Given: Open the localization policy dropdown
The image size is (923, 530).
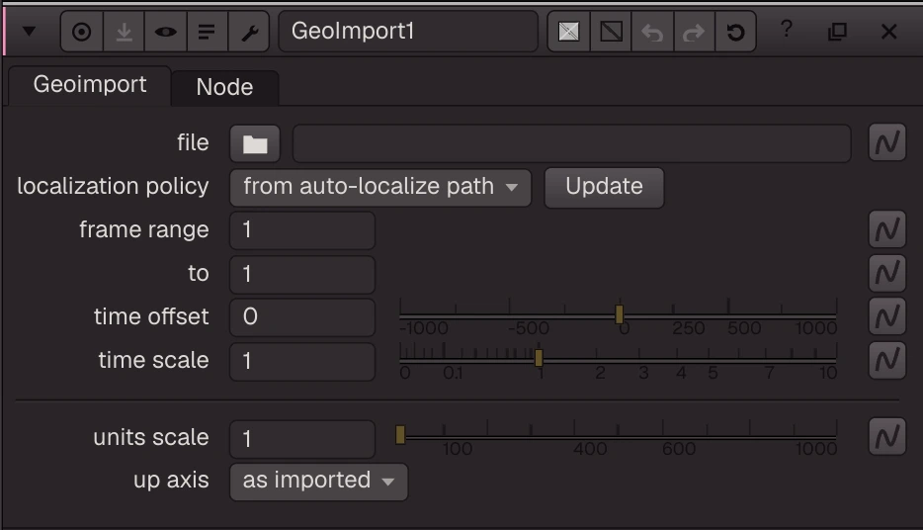Looking at the screenshot, I should 380,187.
